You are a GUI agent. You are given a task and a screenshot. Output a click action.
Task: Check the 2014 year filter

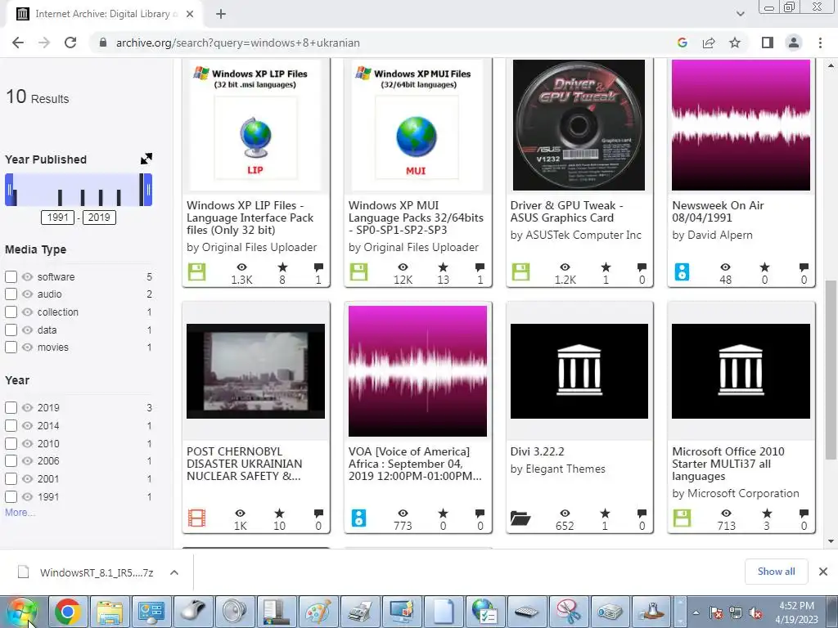click(x=11, y=425)
